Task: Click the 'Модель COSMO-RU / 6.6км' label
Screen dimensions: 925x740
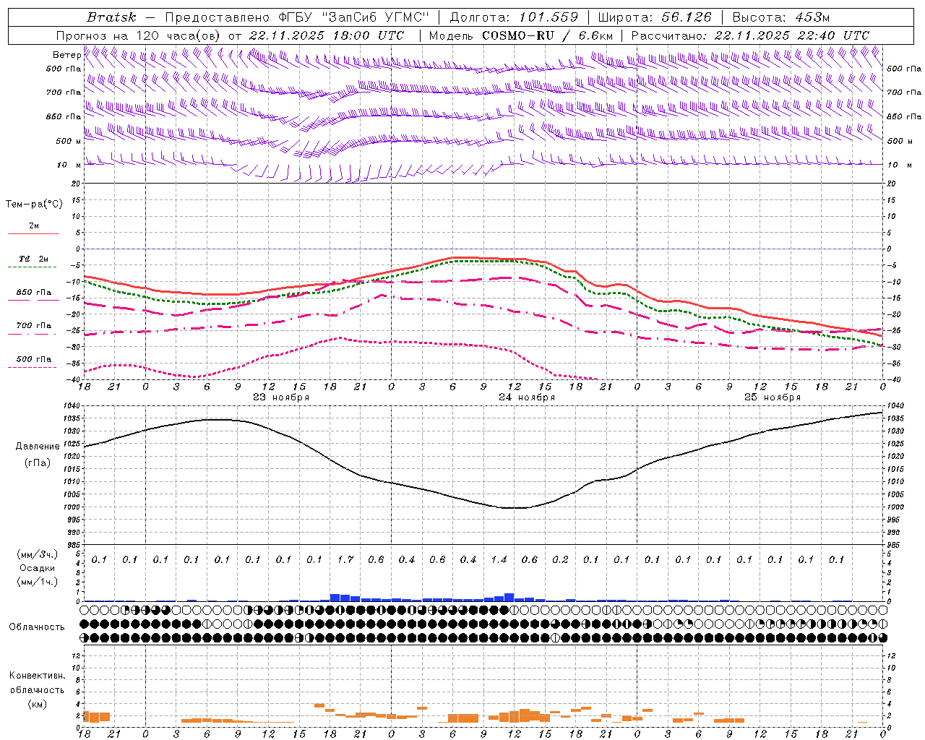Action: tap(521, 35)
